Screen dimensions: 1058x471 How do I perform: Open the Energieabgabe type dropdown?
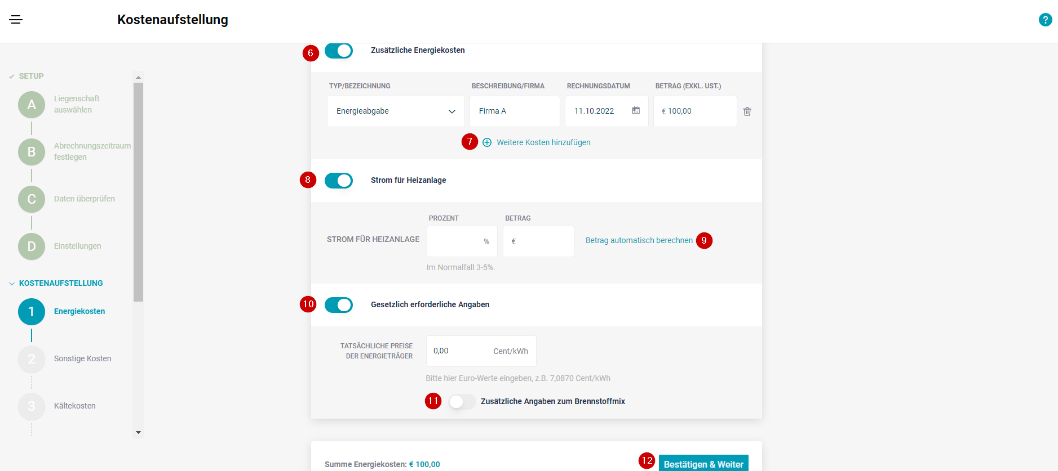[x=396, y=111]
